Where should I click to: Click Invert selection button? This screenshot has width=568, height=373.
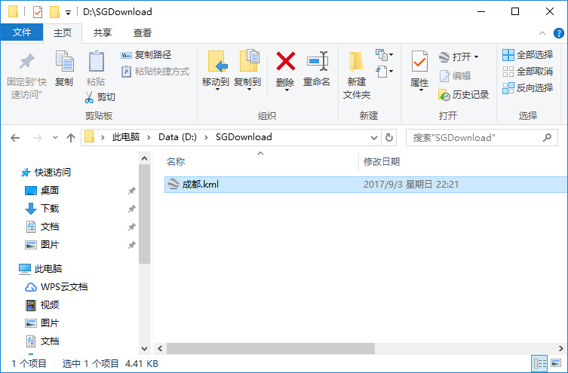[527, 88]
